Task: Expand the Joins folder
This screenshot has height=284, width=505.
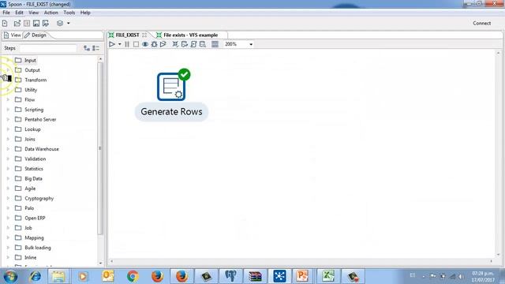Action: pos(8,139)
